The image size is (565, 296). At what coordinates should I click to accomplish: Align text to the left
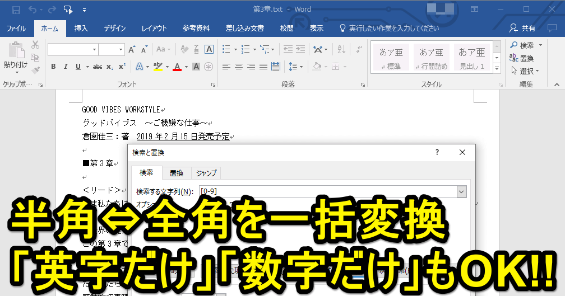pyautogui.click(x=226, y=67)
